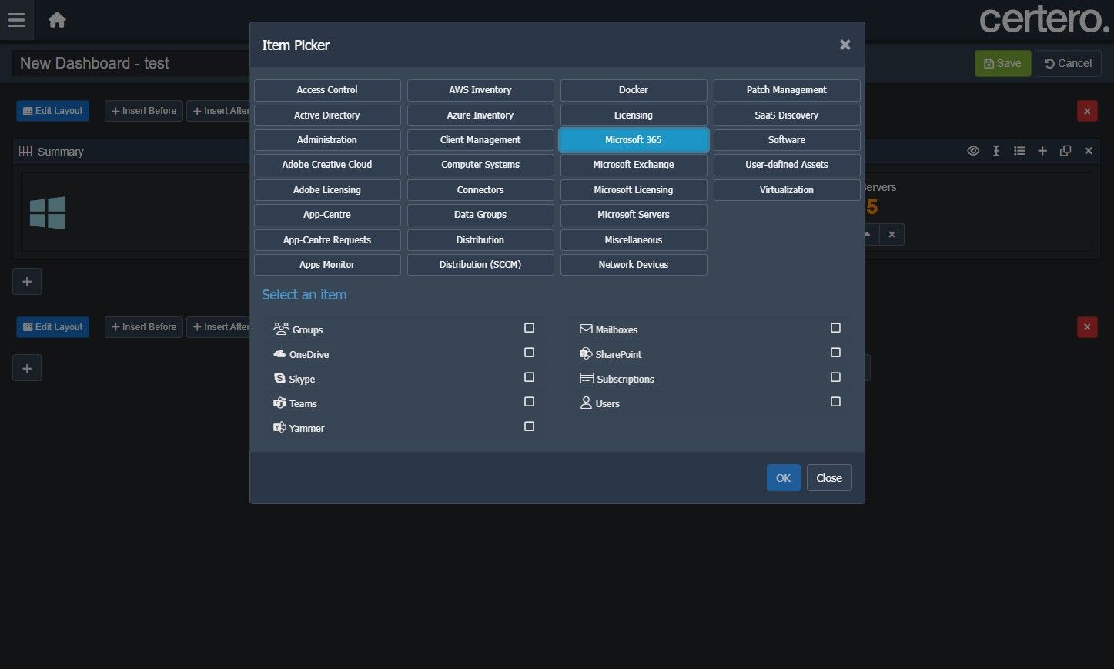Check the Groups checkbox
The height and width of the screenshot is (669, 1114).
tap(529, 328)
